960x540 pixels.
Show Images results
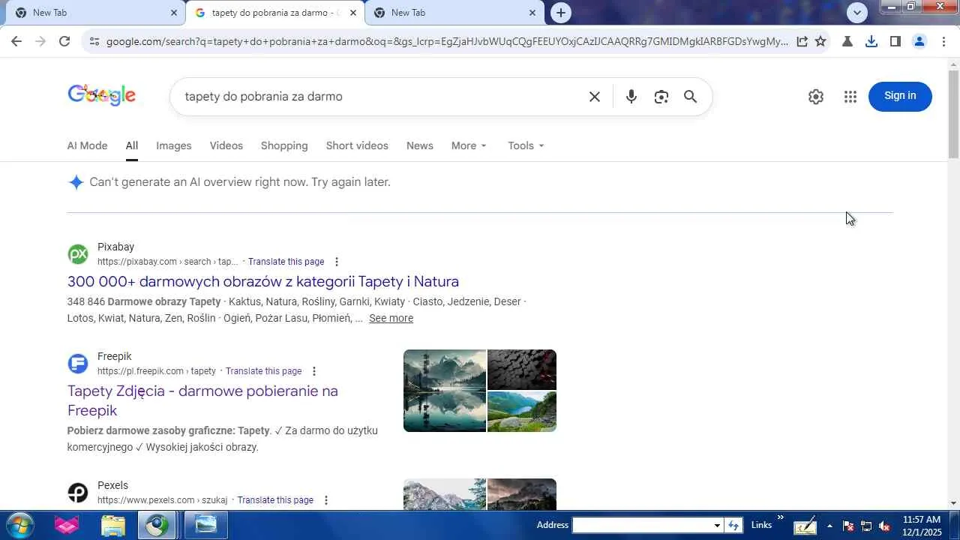174,145
